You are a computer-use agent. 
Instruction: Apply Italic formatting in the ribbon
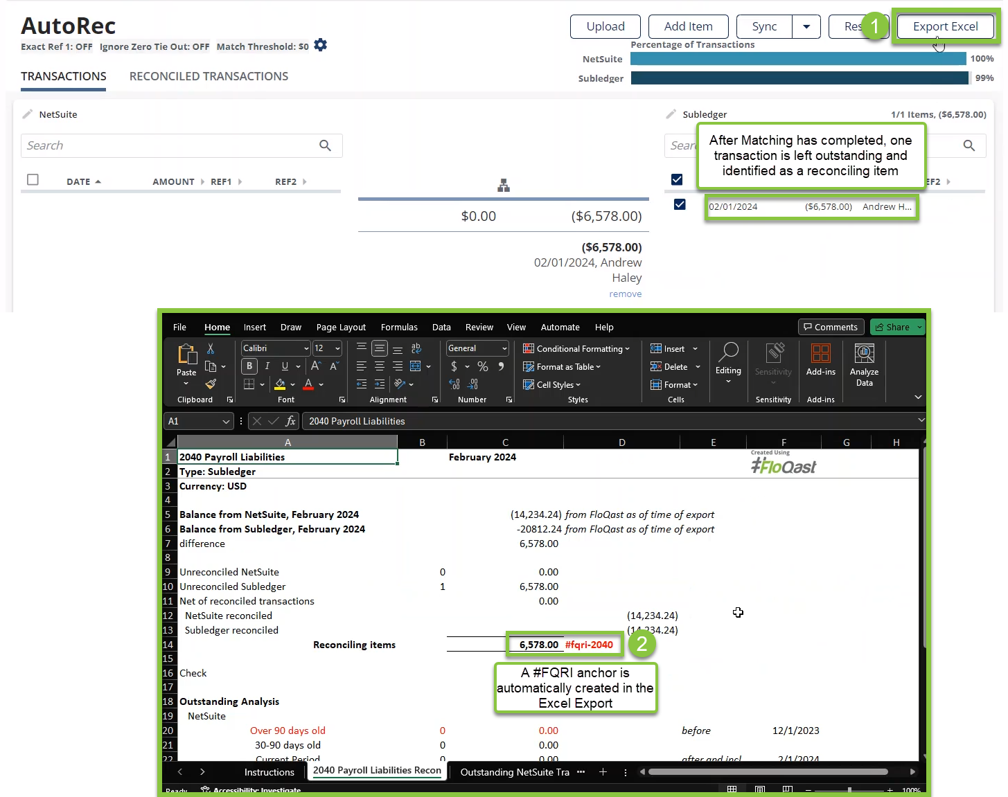point(267,366)
